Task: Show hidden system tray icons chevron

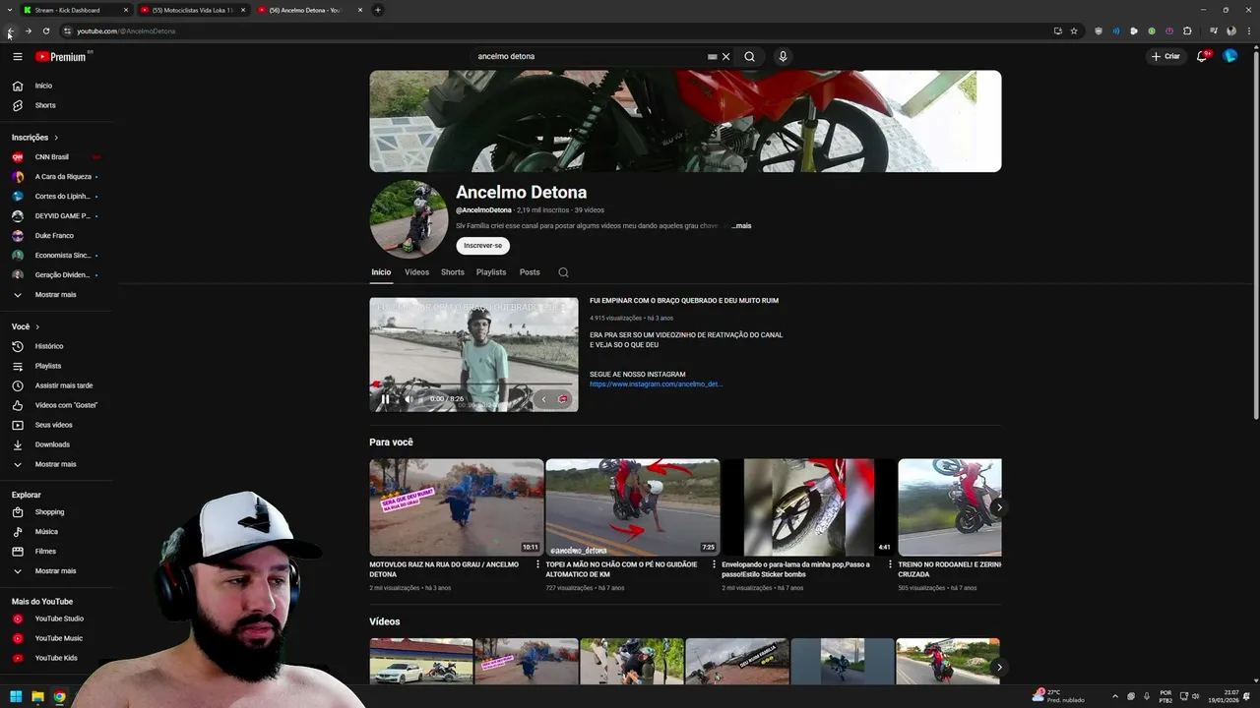Action: coord(1114,696)
